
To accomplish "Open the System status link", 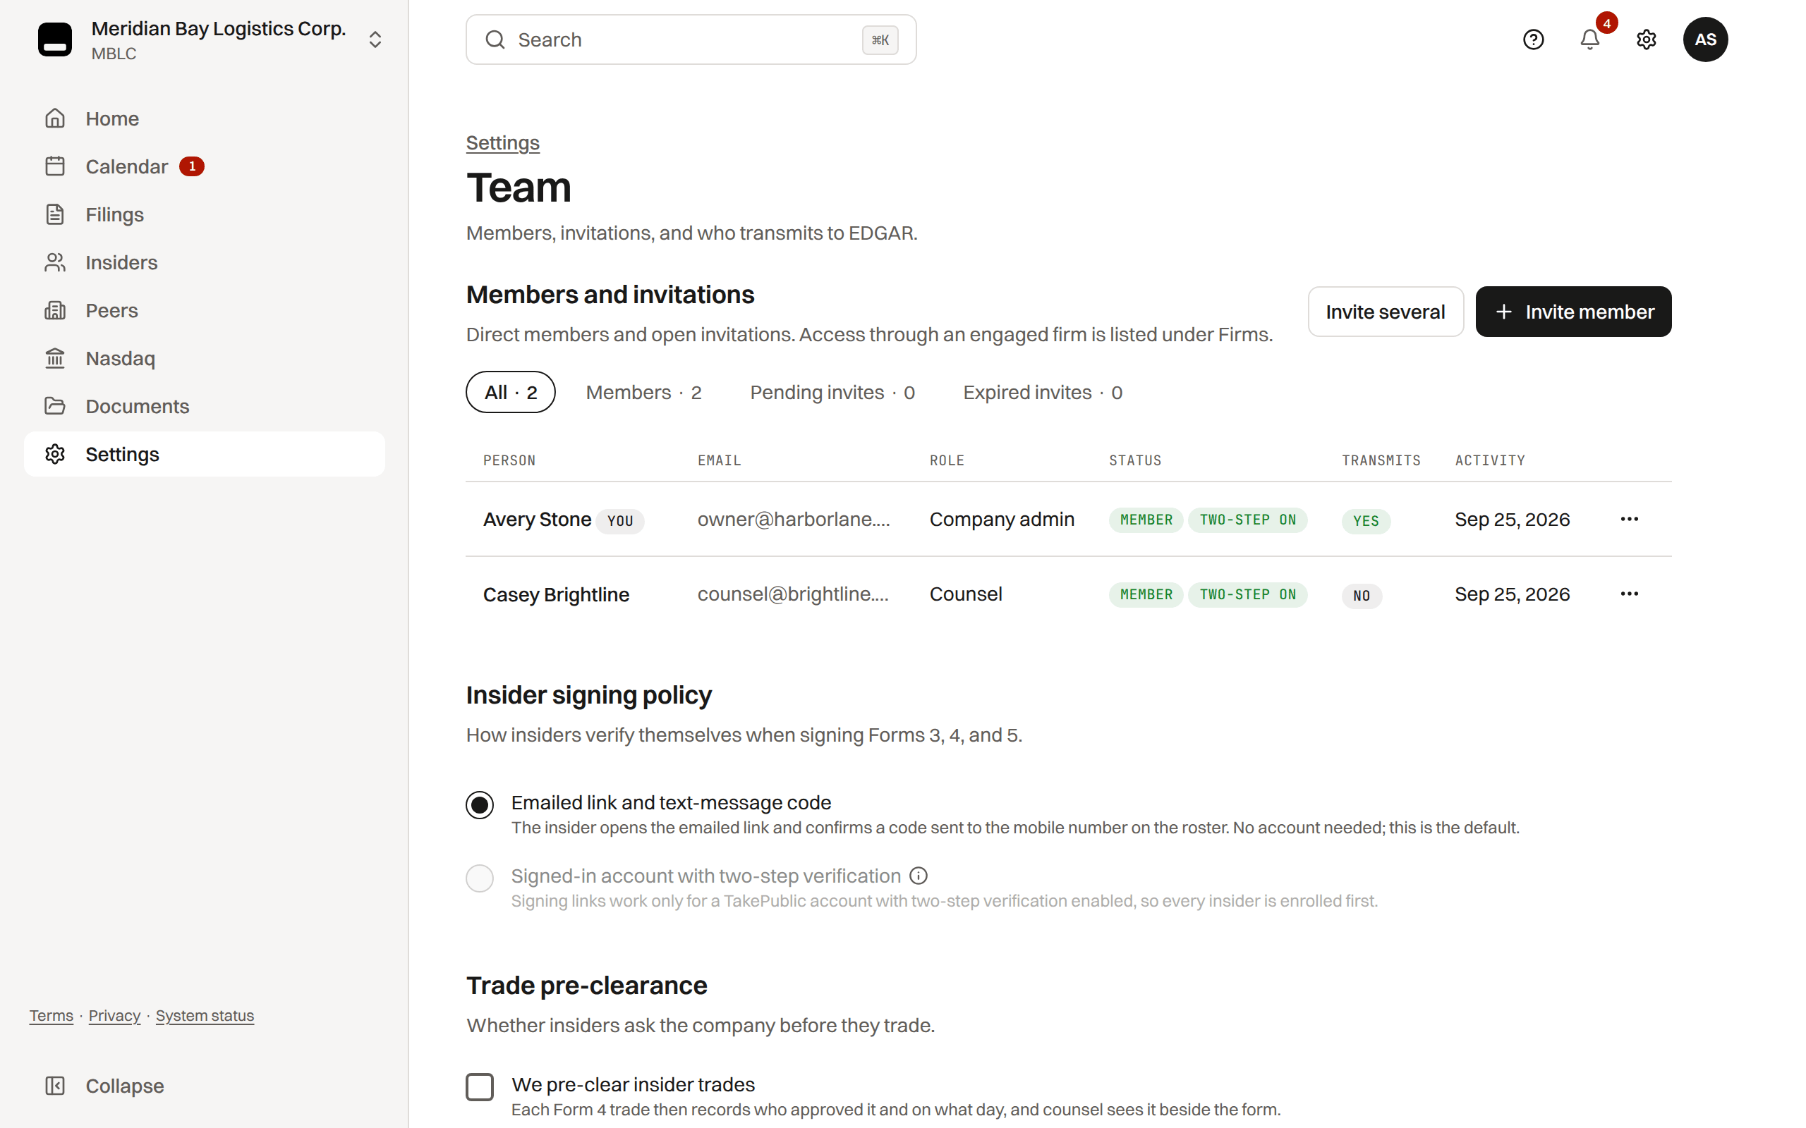I will tap(205, 1015).
